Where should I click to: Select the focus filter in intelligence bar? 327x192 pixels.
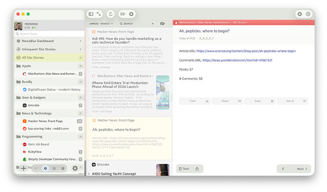coord(54,168)
